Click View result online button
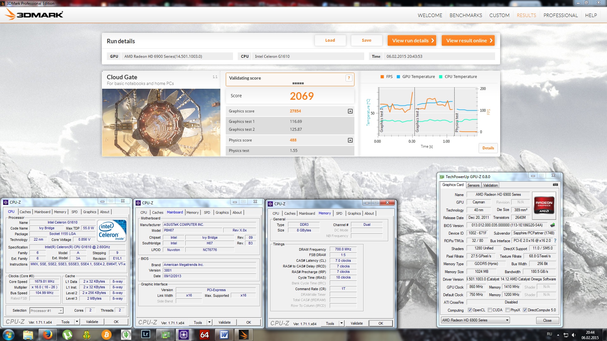The image size is (607, 341). click(468, 40)
